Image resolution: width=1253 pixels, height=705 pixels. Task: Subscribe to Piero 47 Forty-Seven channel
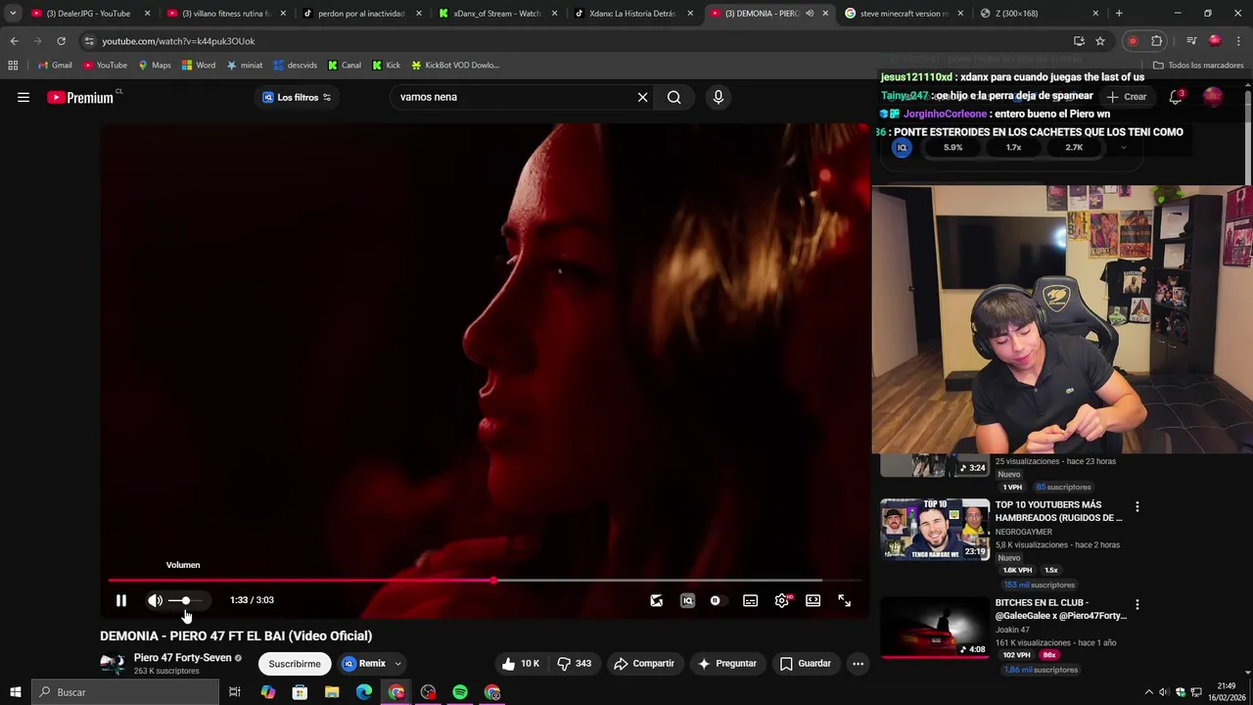(295, 664)
